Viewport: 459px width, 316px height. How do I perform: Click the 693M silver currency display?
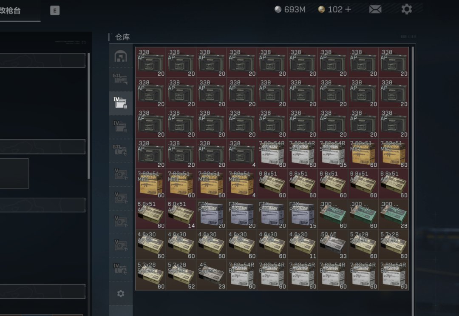290,9
